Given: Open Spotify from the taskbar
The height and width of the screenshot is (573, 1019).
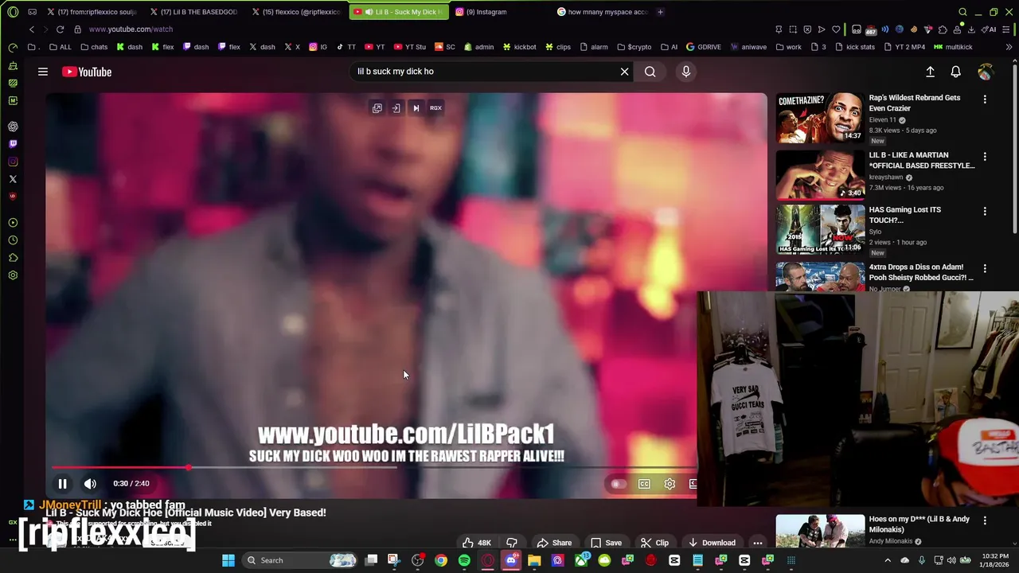Looking at the screenshot, I should pyautogui.click(x=464, y=560).
